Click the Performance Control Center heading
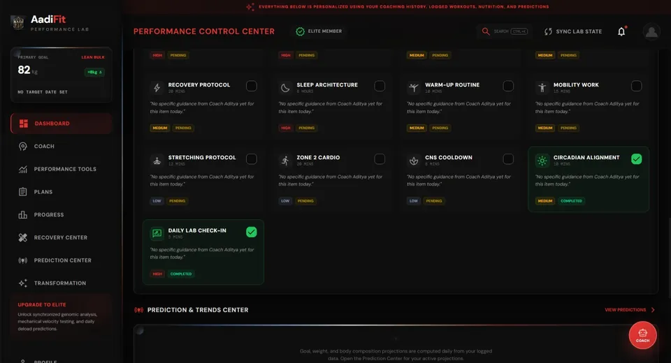671x363 pixels. 204,31
